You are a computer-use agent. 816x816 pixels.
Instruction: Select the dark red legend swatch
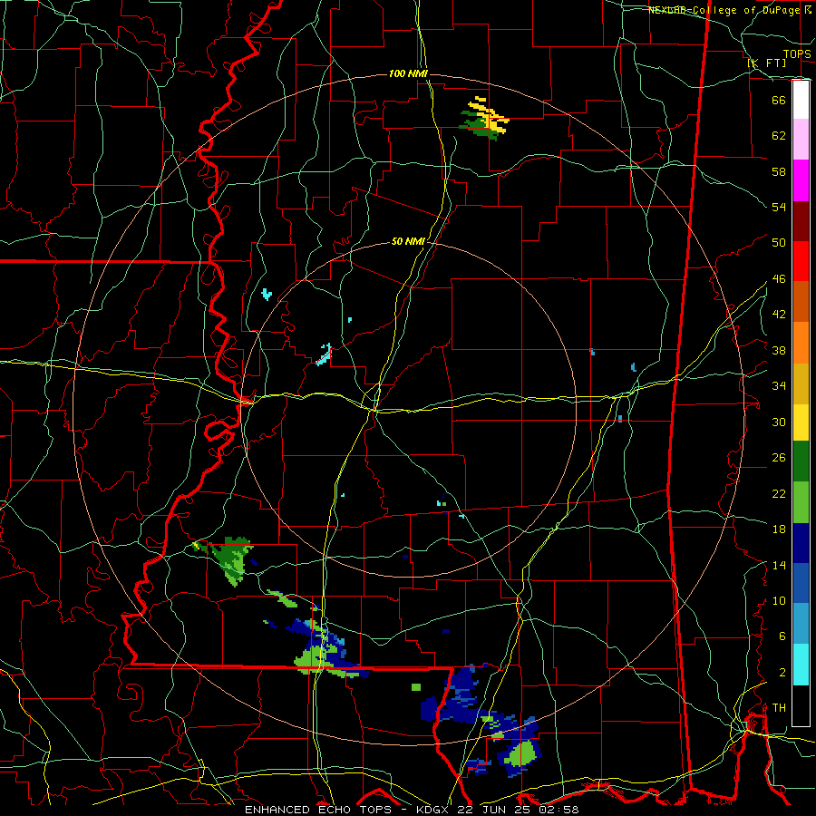click(x=801, y=220)
